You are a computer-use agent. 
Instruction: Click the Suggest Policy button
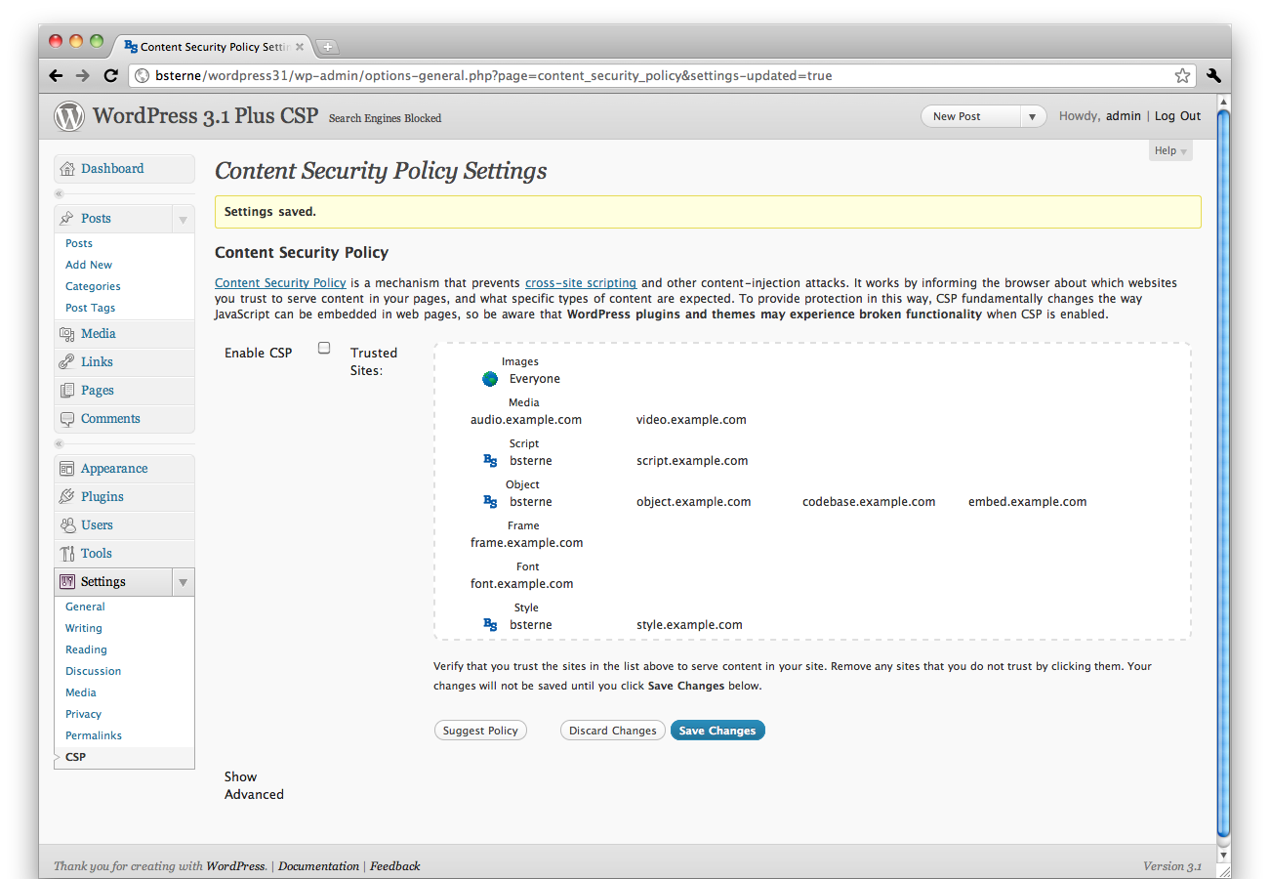coord(480,731)
